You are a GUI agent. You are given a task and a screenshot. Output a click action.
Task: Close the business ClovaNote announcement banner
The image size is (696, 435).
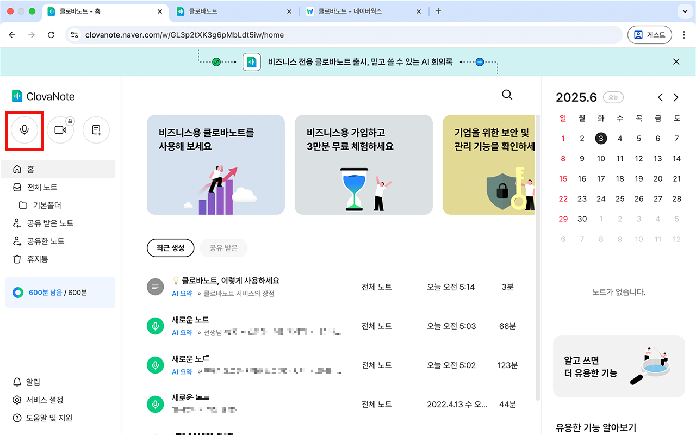pyautogui.click(x=676, y=61)
